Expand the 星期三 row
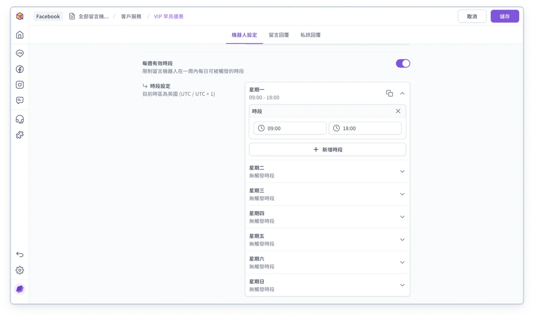The width and height of the screenshot is (534, 318). pos(327,194)
